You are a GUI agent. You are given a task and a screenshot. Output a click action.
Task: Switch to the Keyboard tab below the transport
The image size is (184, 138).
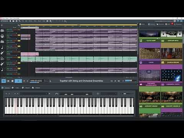[5, 88]
